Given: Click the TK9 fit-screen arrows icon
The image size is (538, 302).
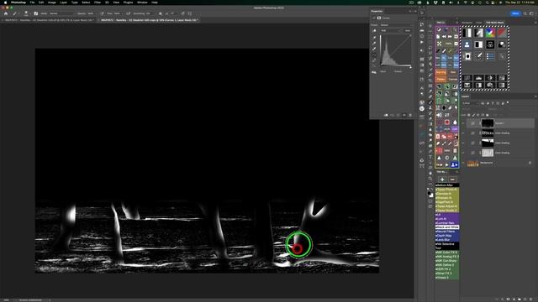Looking at the screenshot, I should [439, 44].
